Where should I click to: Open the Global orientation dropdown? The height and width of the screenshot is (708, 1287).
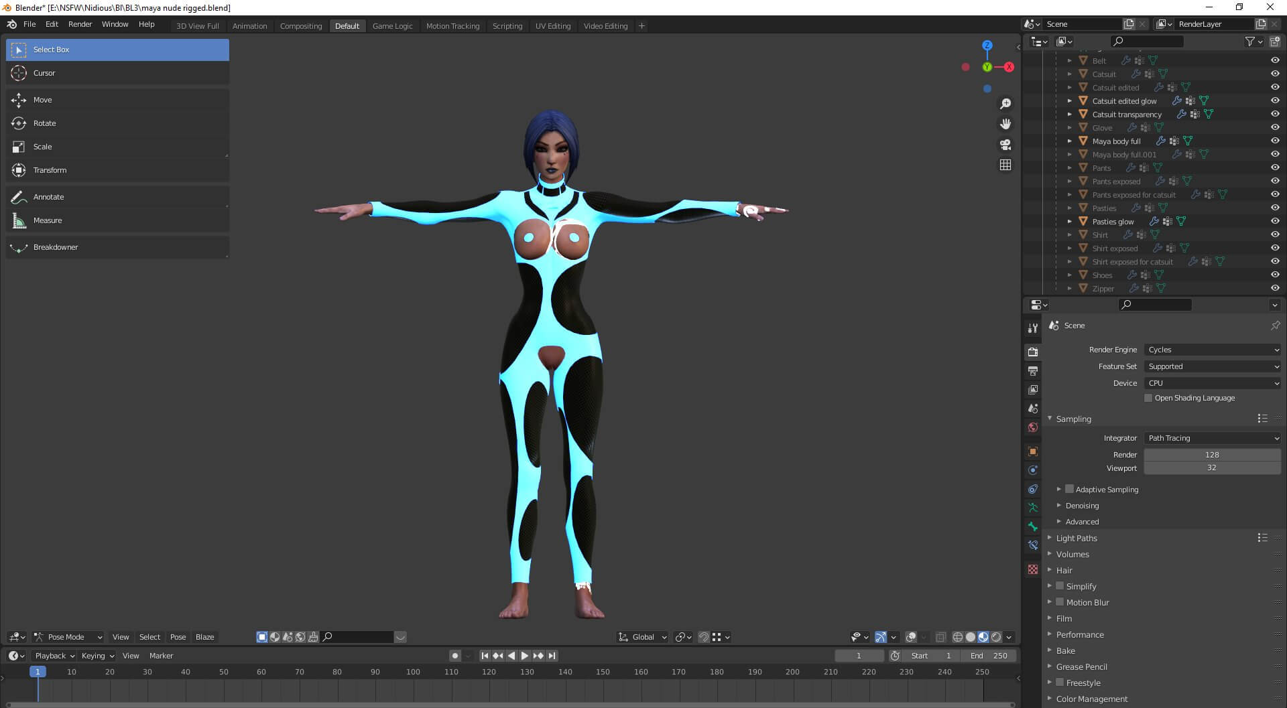tap(642, 637)
